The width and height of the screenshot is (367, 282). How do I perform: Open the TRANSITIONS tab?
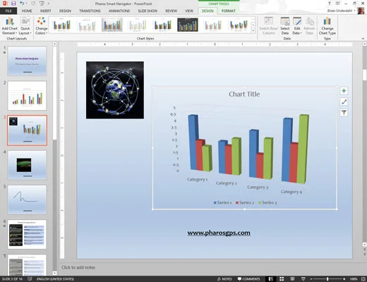click(90, 11)
